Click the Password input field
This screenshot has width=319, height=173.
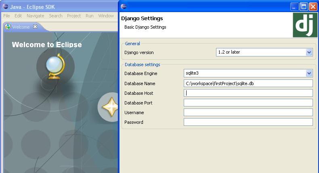click(248, 122)
